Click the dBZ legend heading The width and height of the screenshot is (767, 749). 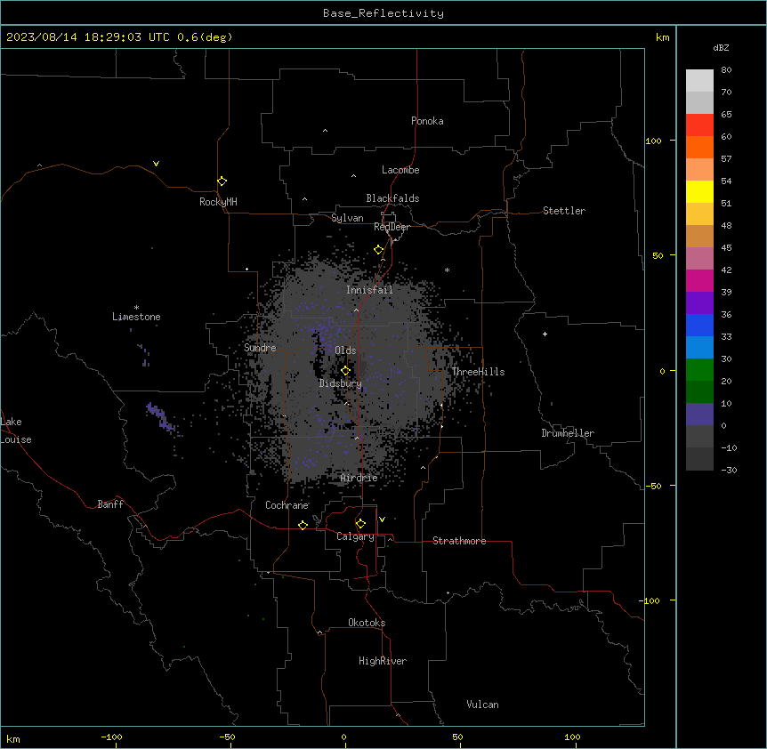pyautogui.click(x=721, y=47)
